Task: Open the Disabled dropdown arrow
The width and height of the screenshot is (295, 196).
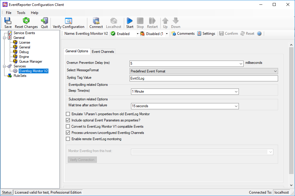Action: pyautogui.click(x=167, y=34)
